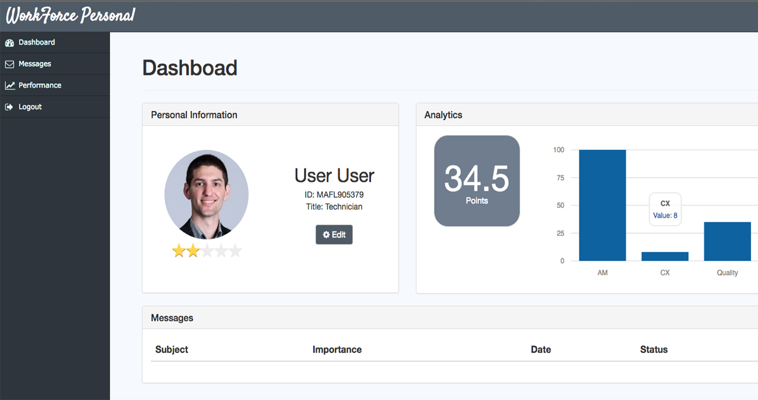Click the Edit profile button
The width and height of the screenshot is (758, 400).
click(x=334, y=235)
